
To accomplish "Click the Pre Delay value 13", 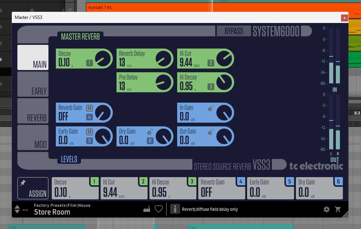I will point(122,86).
